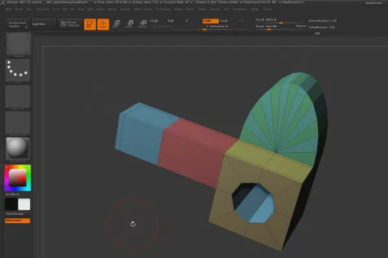Open the dotted stroke type picker
Image resolution: width=388 pixels, height=258 pixels.
pyautogui.click(x=17, y=70)
